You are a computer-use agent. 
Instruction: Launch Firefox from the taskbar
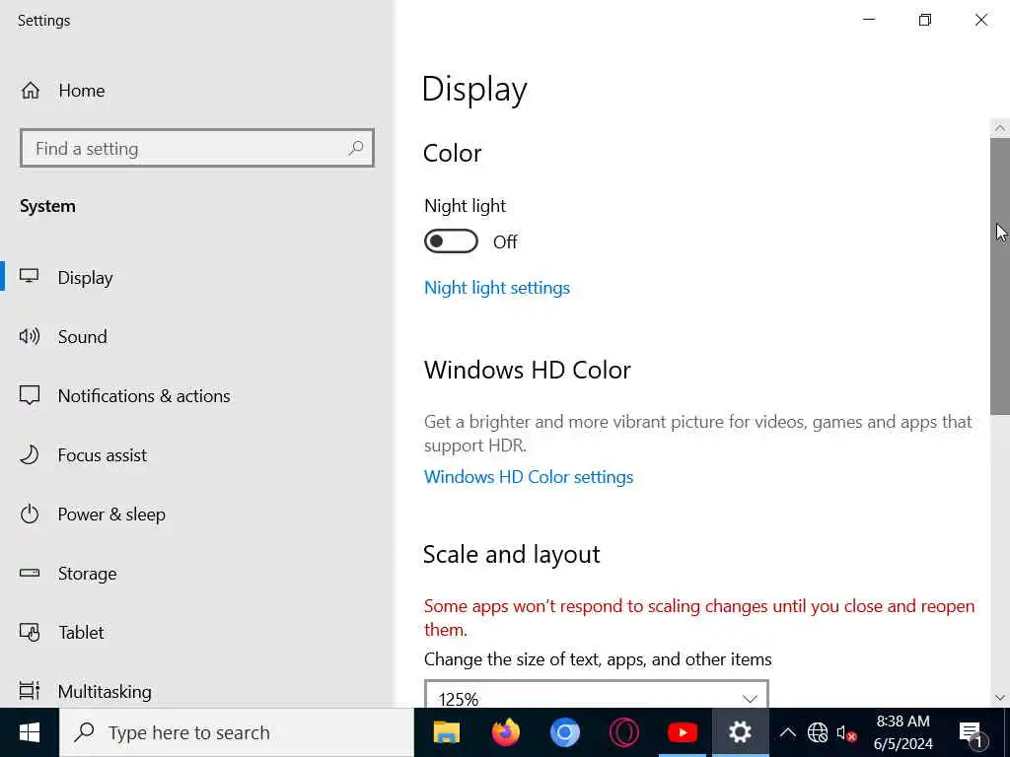[506, 732]
